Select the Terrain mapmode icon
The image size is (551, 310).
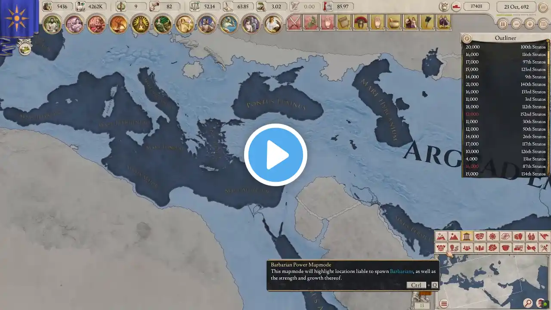[441, 236]
